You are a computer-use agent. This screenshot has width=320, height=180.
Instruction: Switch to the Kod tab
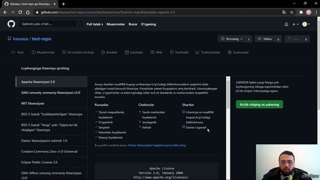[x=17, y=52]
